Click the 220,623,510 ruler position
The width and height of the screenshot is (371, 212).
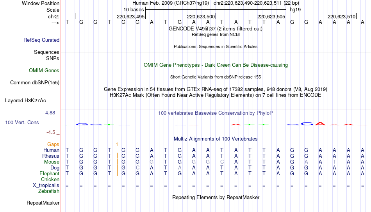pyautogui.click(x=341, y=16)
